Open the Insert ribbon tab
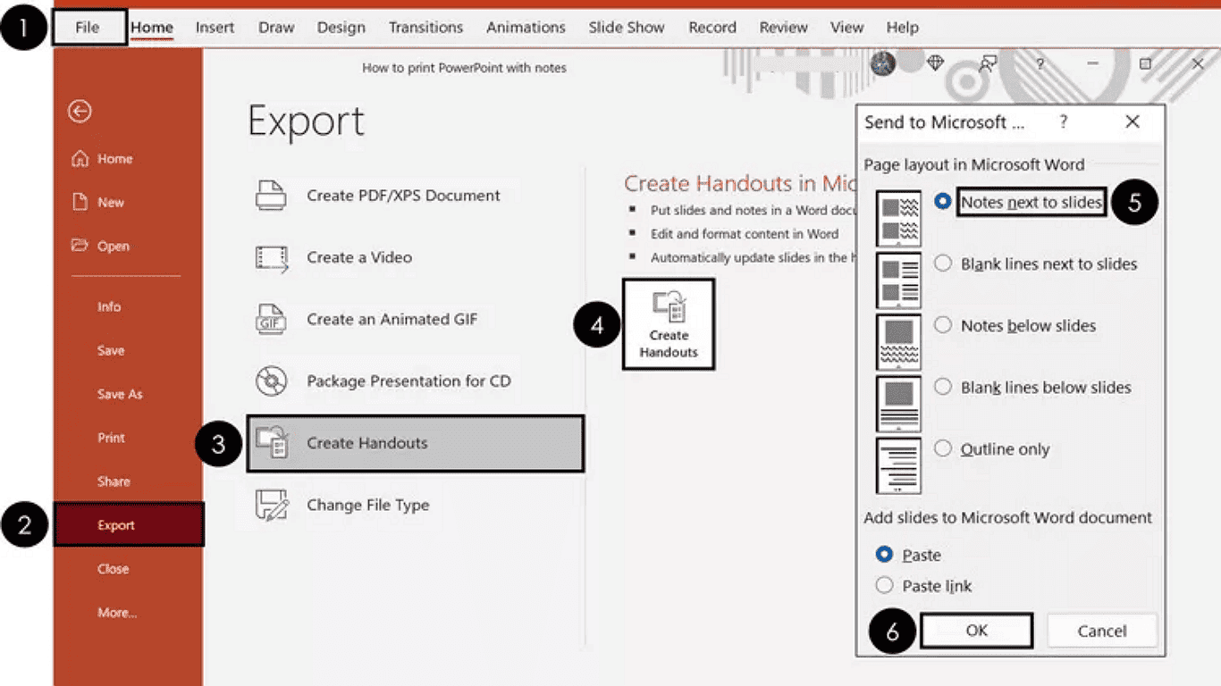This screenshot has height=686, width=1221. point(215,27)
